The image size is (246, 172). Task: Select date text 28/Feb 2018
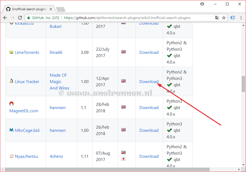pos(102,107)
